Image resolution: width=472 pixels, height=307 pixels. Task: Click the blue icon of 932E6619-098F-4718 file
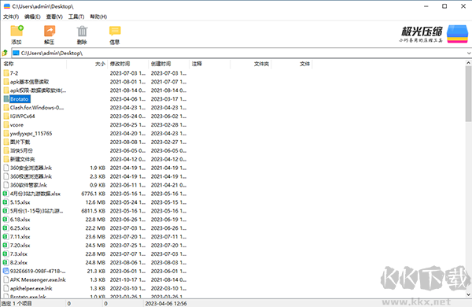click(6, 271)
